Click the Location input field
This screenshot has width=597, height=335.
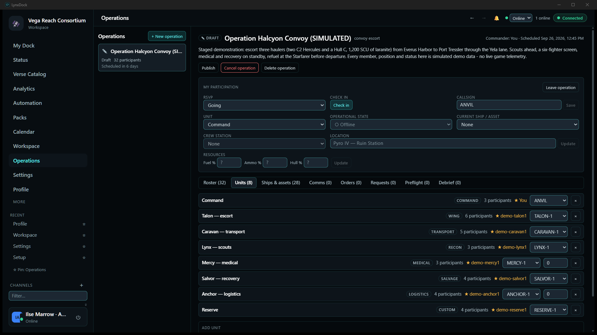click(443, 143)
